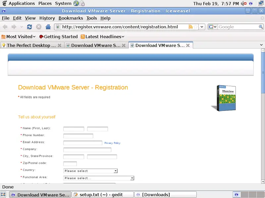Switch to setup.txt gedit taskbar window
The image size is (265, 198).
coord(103,195)
